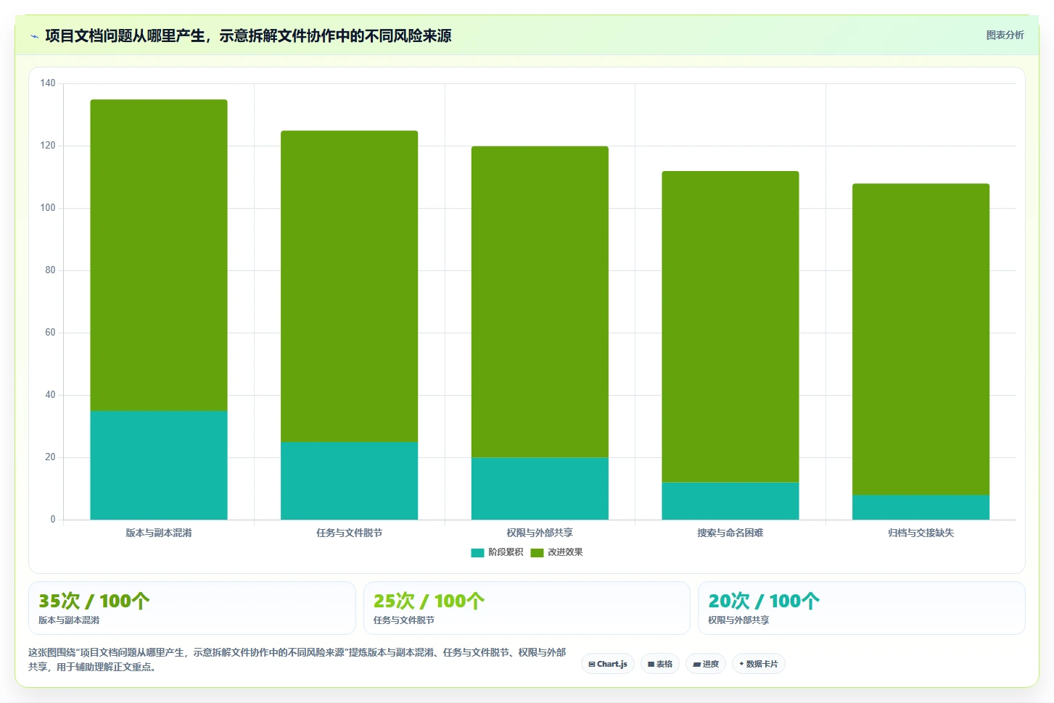Viewport: 1054px width, 703px height.
Task: Click the teal bar segment for 权限与外部共享
Action: coord(540,488)
